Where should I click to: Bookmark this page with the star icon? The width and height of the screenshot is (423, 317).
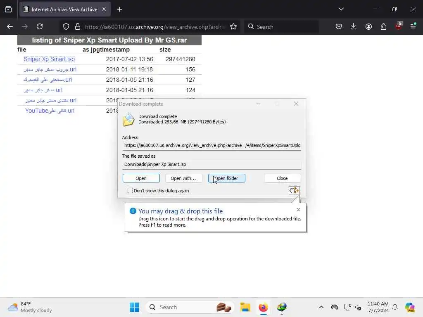[233, 27]
